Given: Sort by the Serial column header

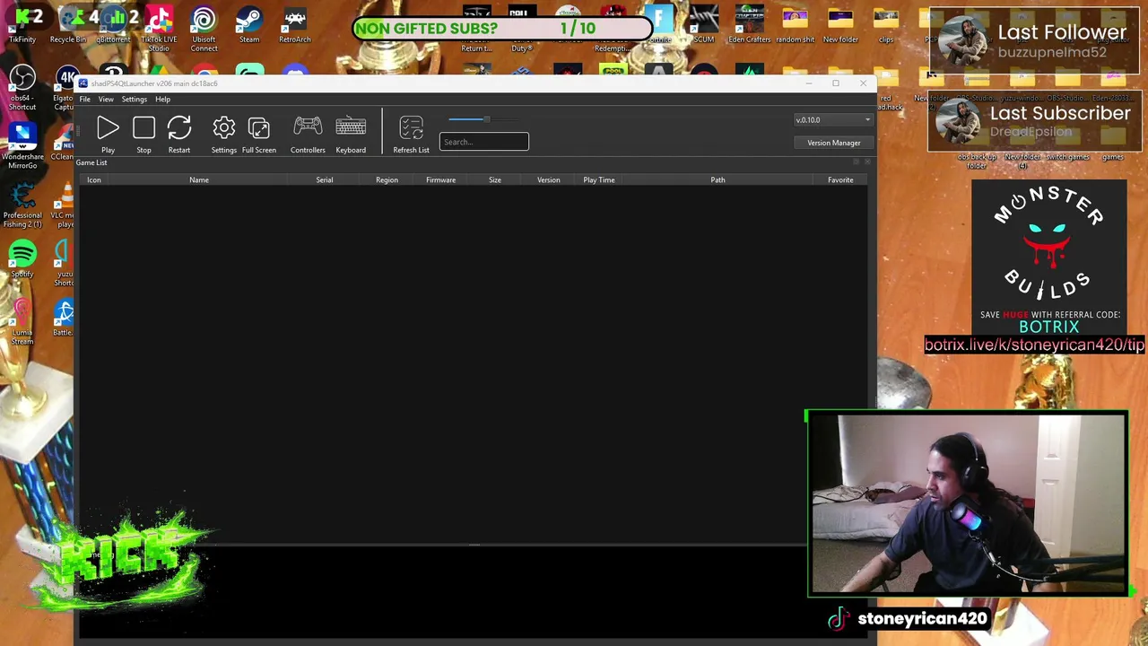Looking at the screenshot, I should pyautogui.click(x=325, y=180).
